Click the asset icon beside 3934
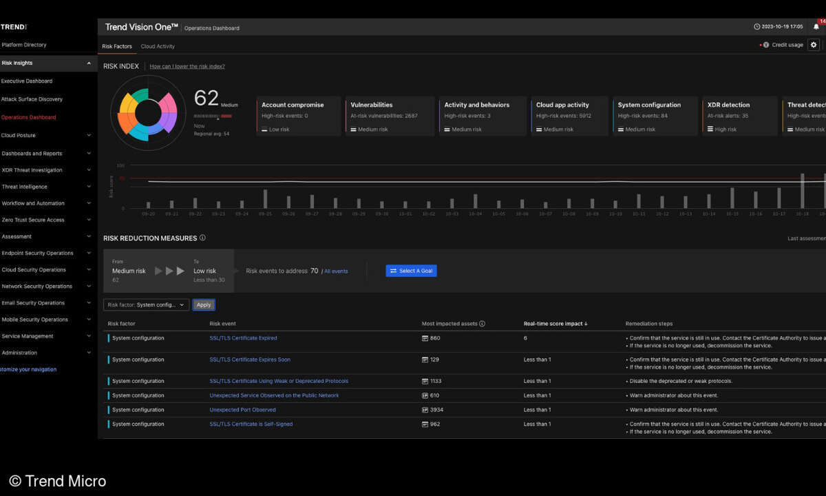The height and width of the screenshot is (496, 826). [x=425, y=410]
